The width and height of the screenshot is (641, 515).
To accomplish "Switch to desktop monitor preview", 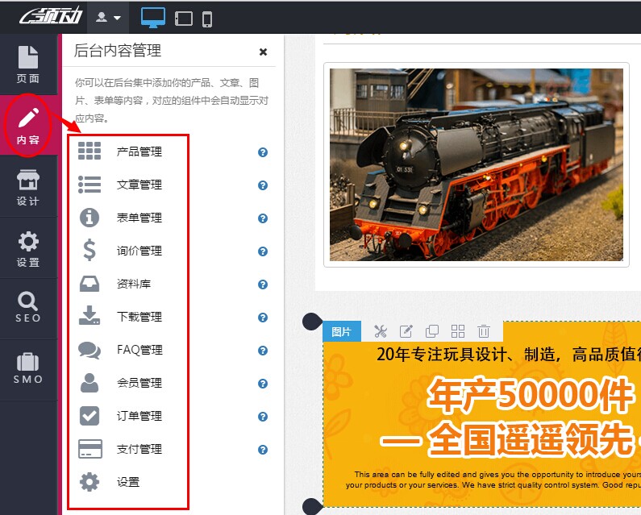I will pos(153,17).
